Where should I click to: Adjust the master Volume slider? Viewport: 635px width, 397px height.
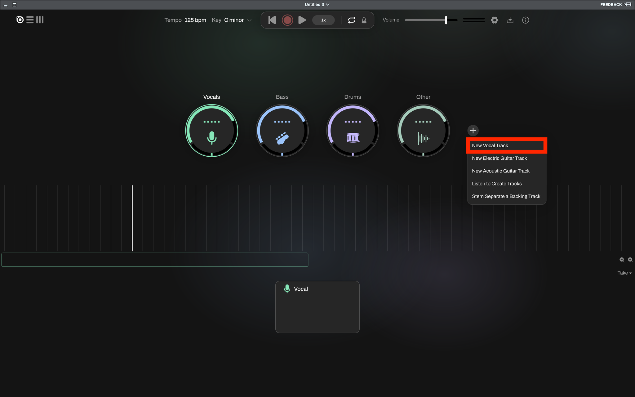pyautogui.click(x=431, y=20)
